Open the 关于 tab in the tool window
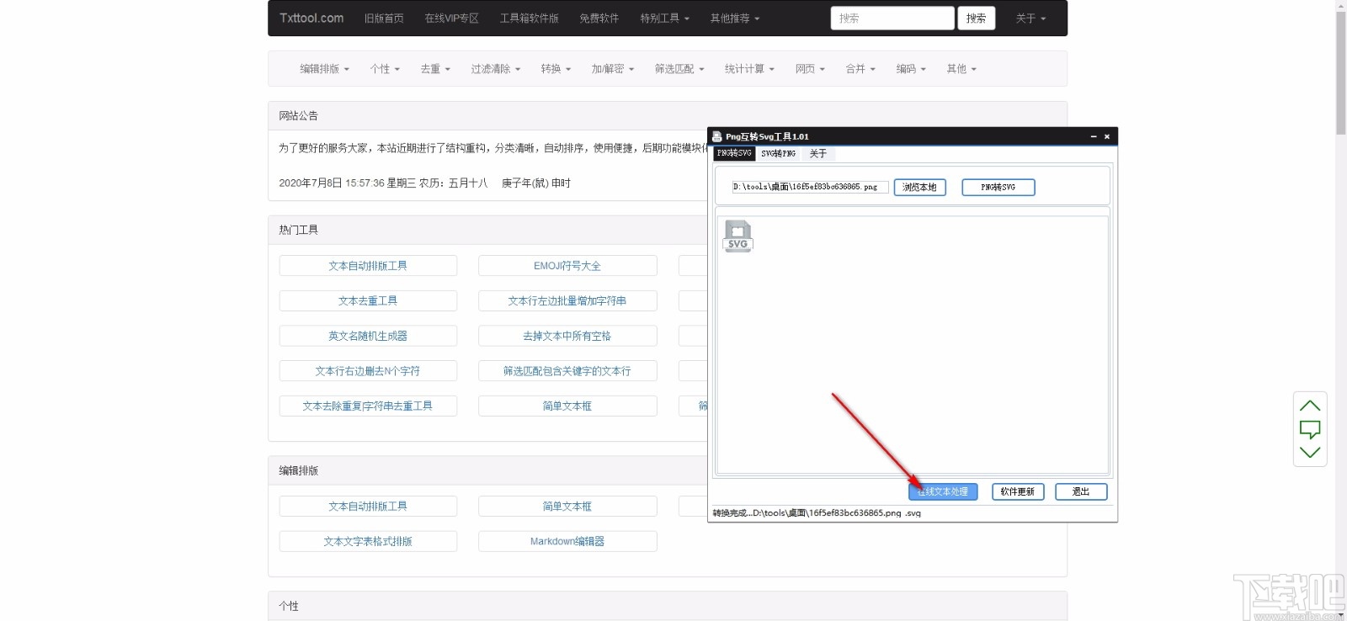Viewport: 1347px width, 621px height. tap(818, 153)
